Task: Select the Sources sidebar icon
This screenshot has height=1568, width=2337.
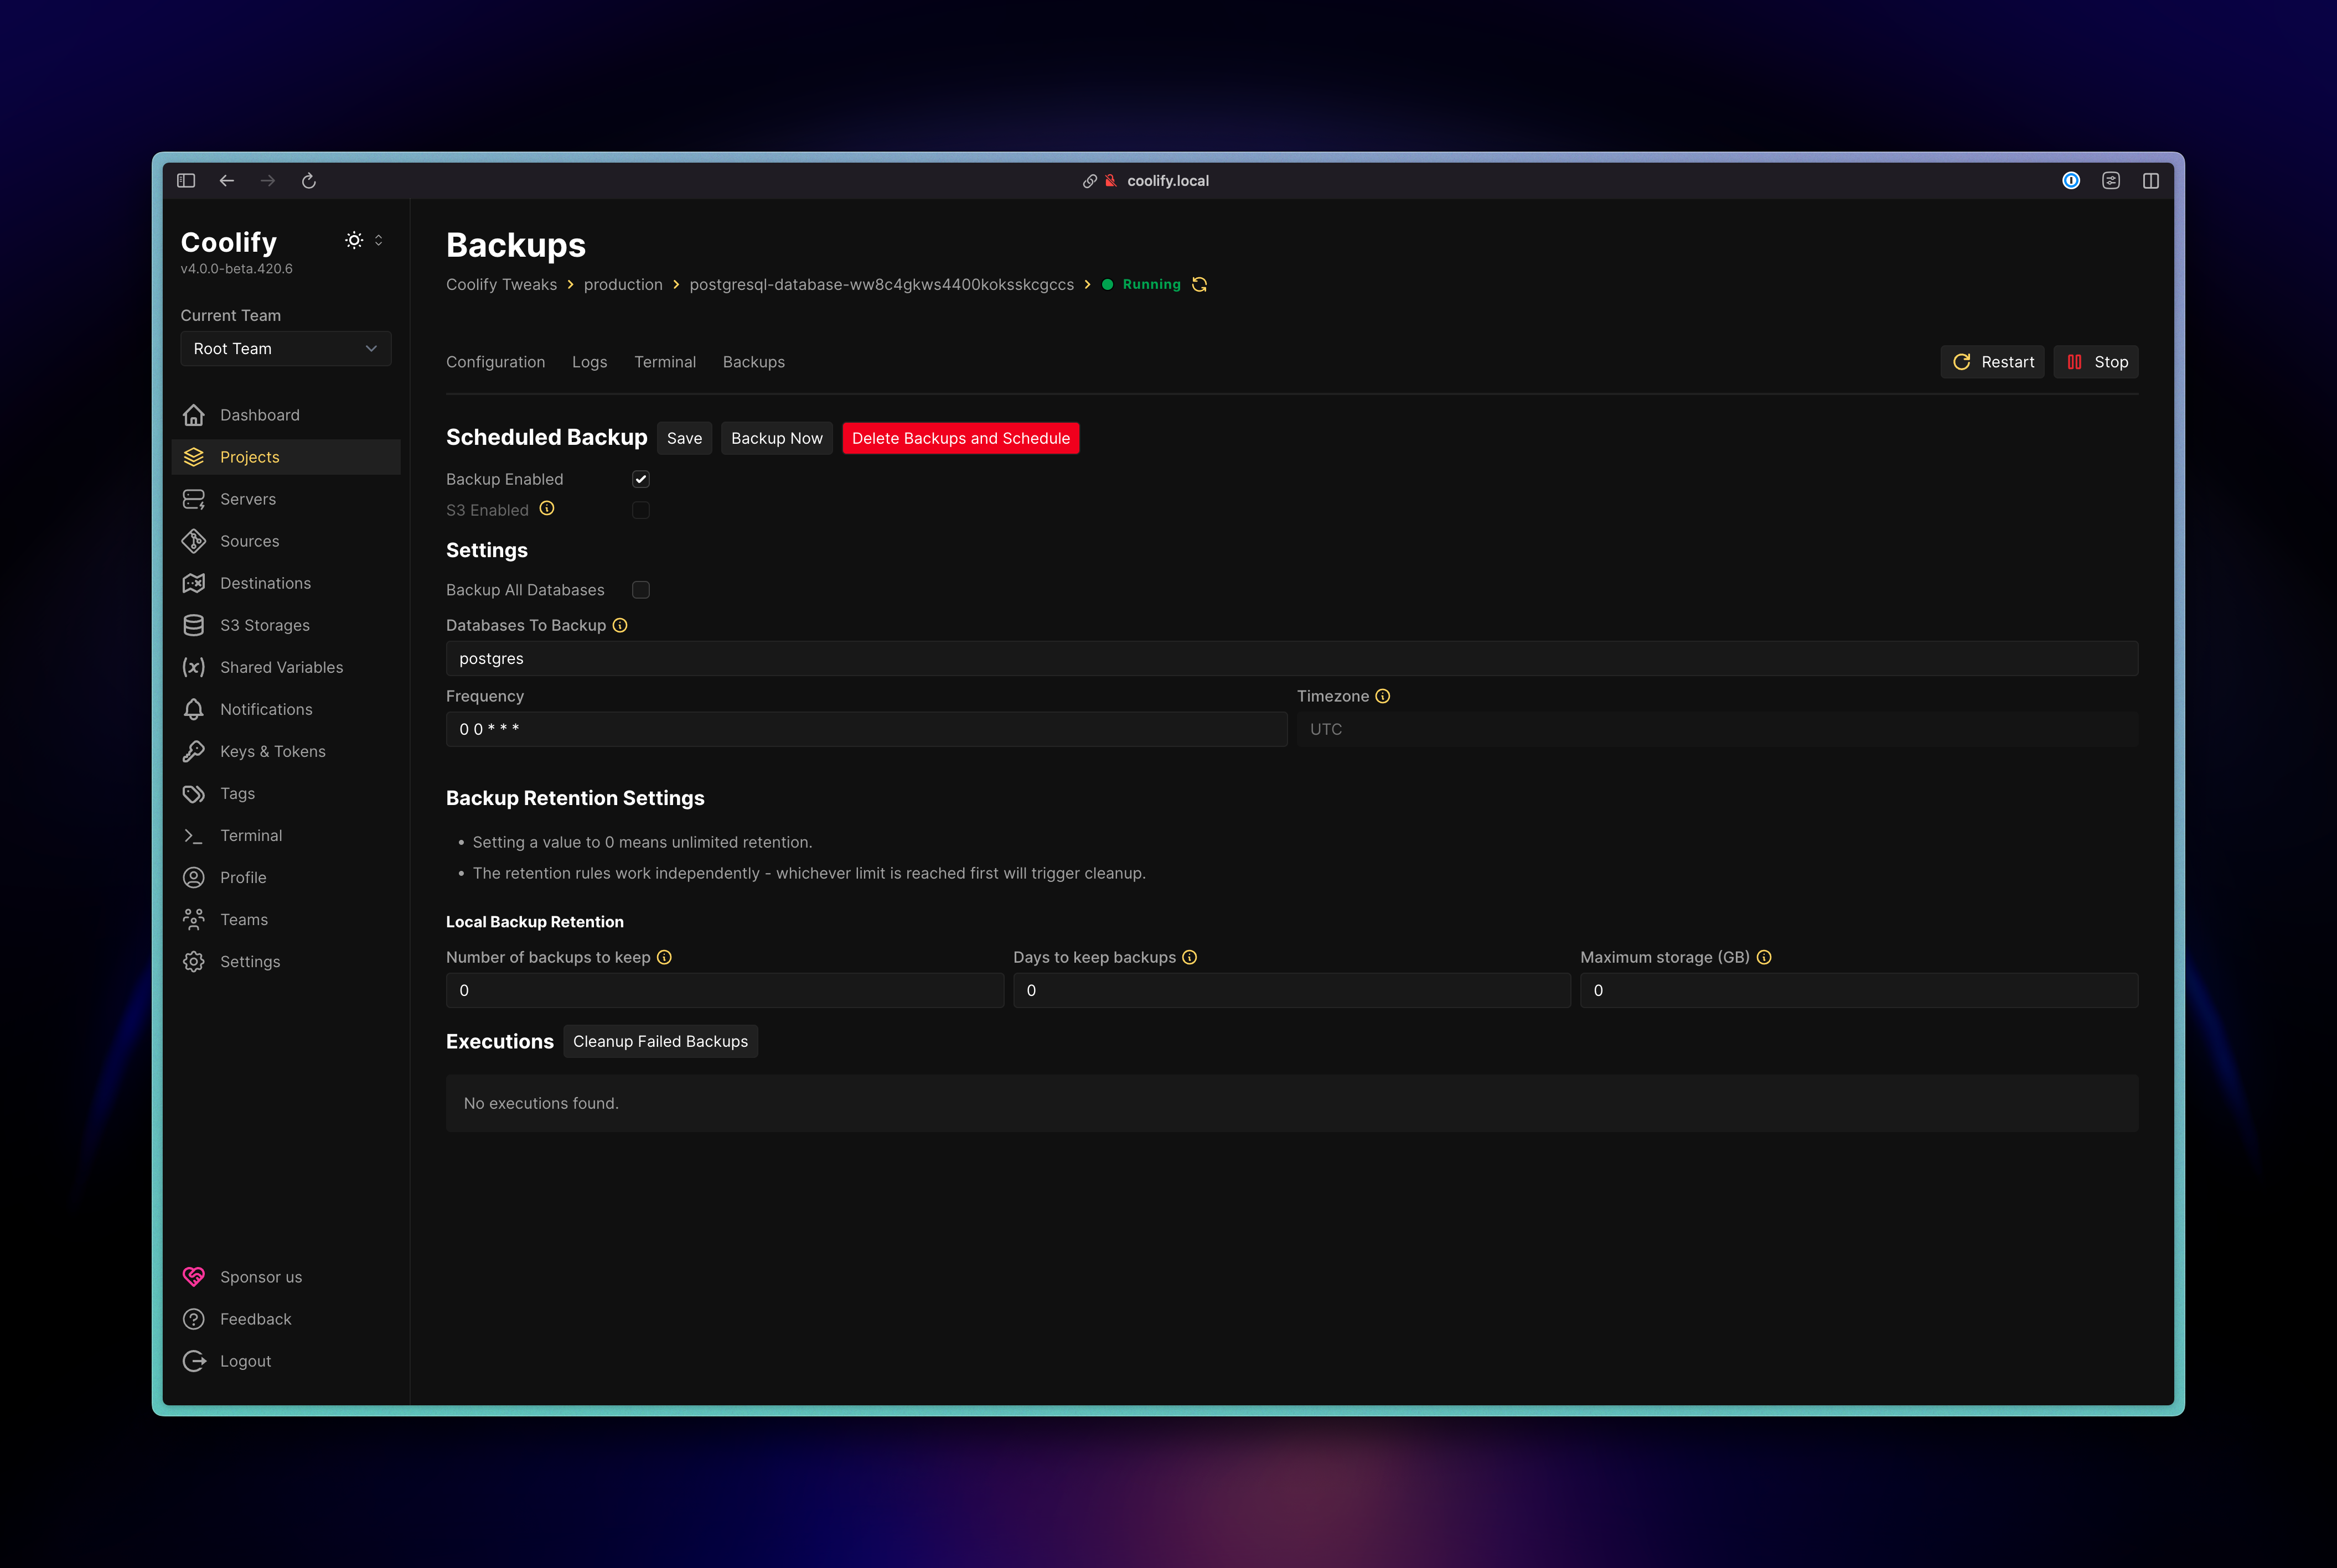Action: pos(194,541)
